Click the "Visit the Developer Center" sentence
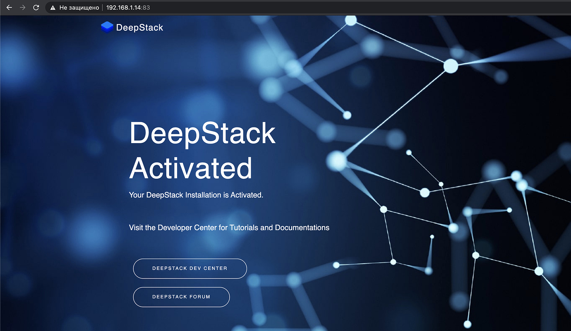571x331 pixels. click(x=229, y=228)
